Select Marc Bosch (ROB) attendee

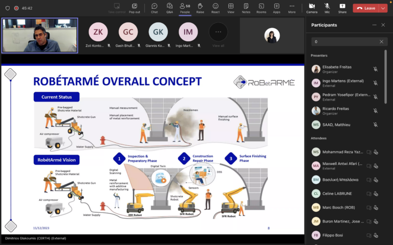[345, 207]
